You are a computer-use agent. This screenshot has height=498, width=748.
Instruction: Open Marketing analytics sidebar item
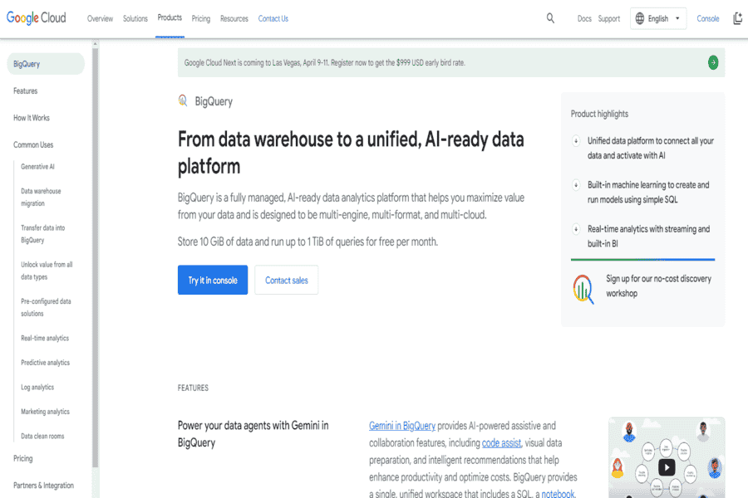(x=46, y=412)
